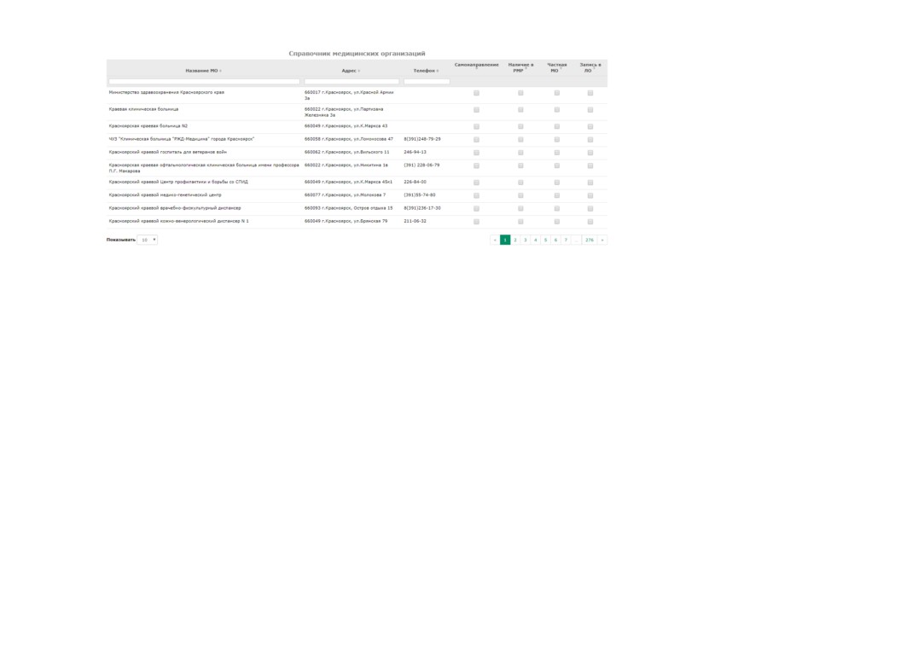This screenshot has height=649, width=918.
Task: Toggle Запись в ЛО for кожно-венерологический диспансер
Action: 590,222
